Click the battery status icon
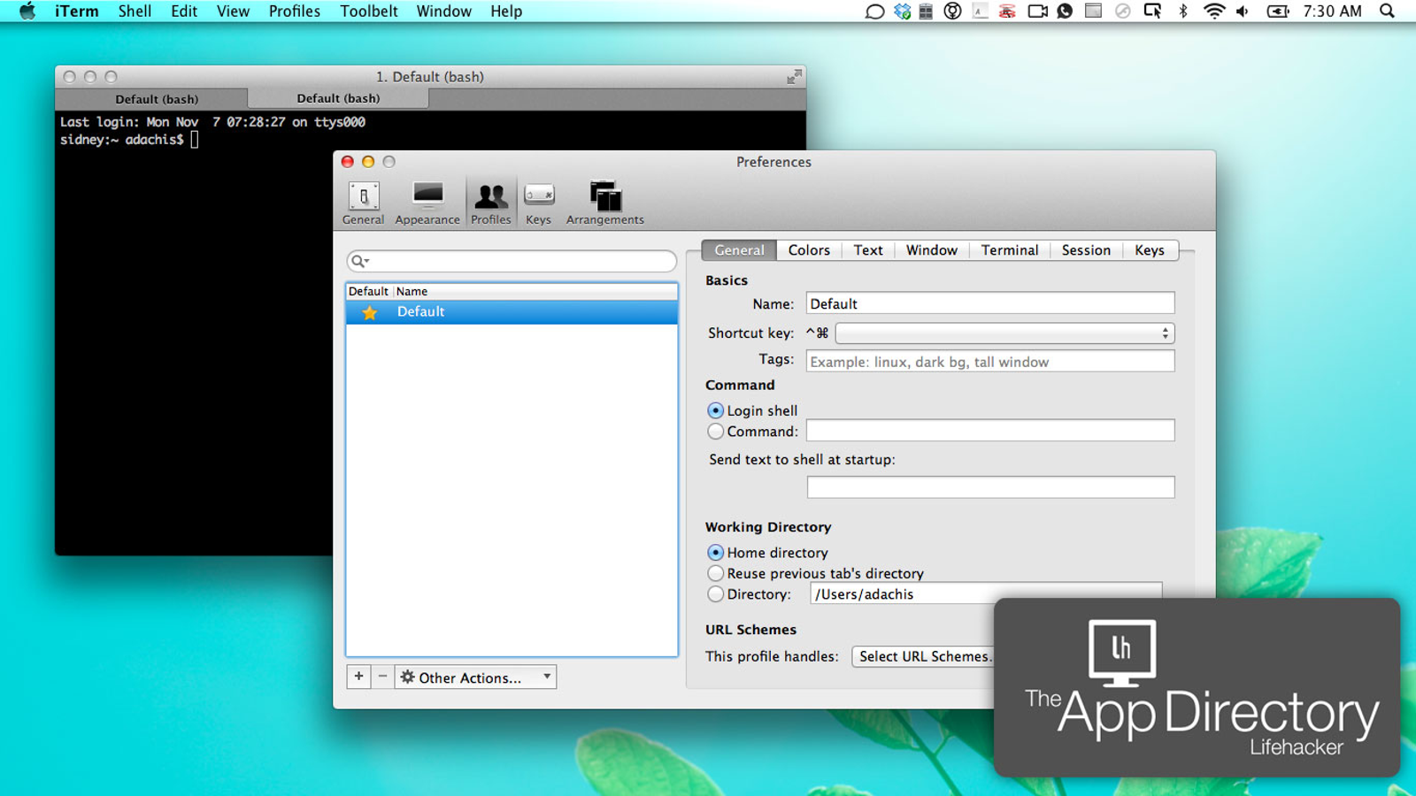The height and width of the screenshot is (796, 1416). tap(1278, 11)
